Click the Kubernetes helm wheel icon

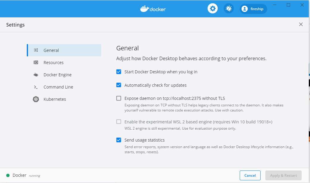click(36, 99)
